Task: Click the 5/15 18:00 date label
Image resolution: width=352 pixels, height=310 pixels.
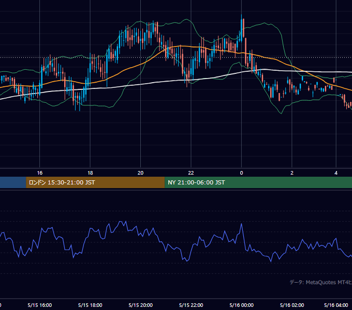Action: 90,305
